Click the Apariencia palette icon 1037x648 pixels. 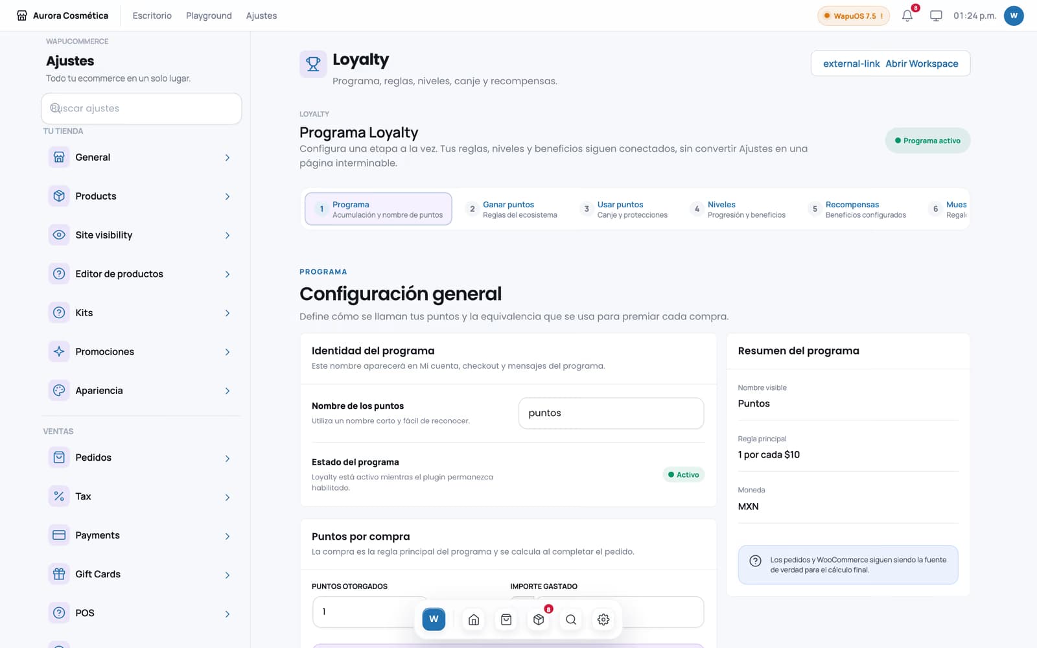59,391
